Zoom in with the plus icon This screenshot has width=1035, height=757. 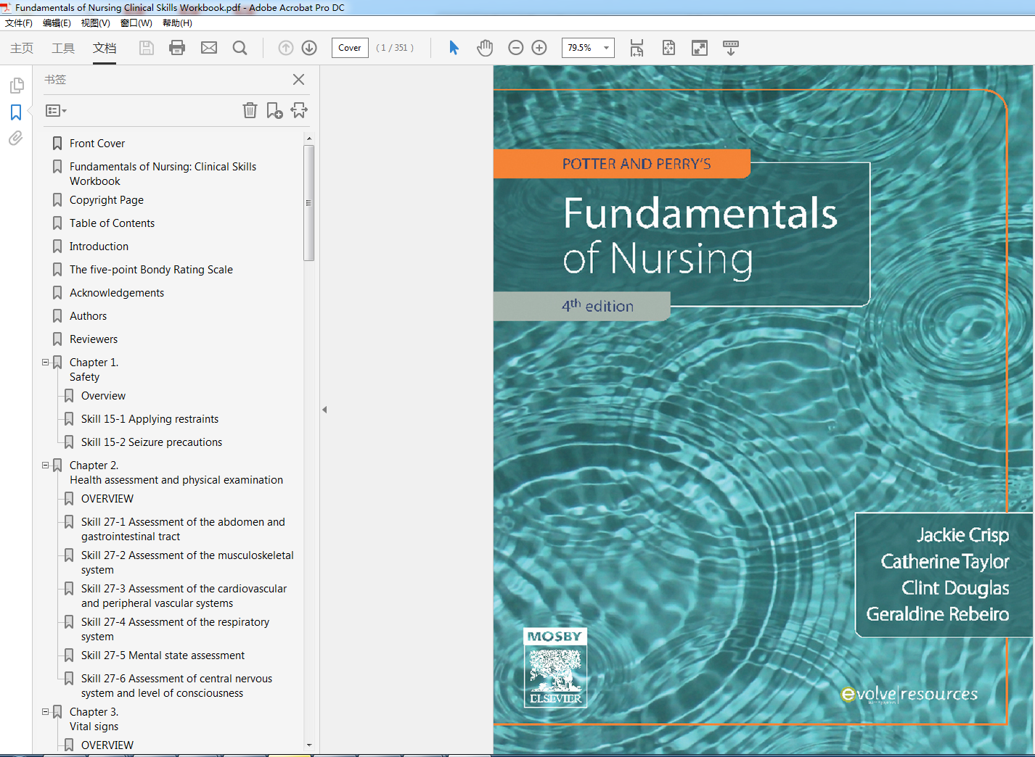(539, 48)
